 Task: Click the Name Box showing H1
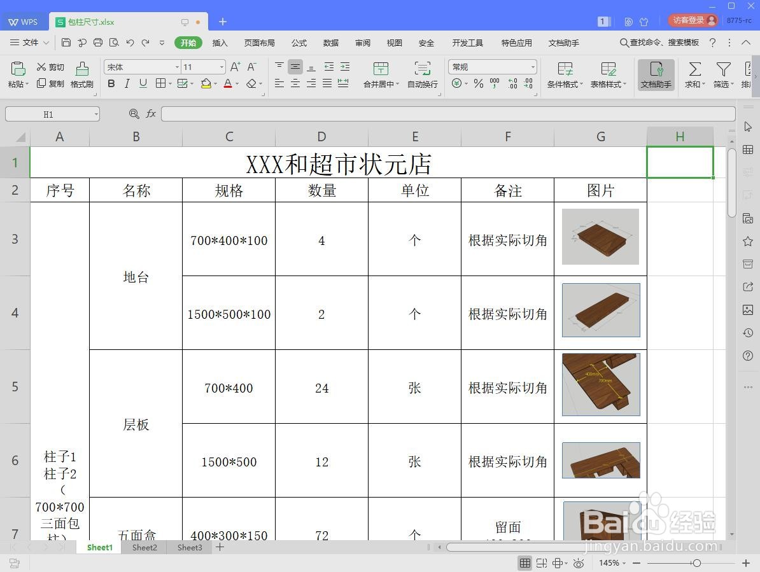[x=52, y=115]
